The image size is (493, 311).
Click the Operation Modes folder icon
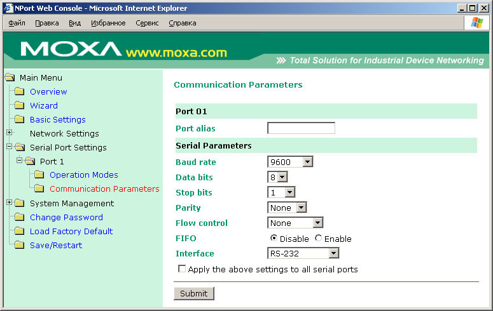point(39,175)
